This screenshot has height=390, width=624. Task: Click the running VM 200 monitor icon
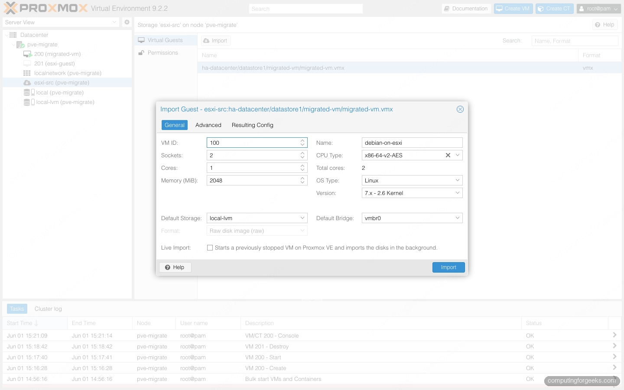[x=28, y=54]
